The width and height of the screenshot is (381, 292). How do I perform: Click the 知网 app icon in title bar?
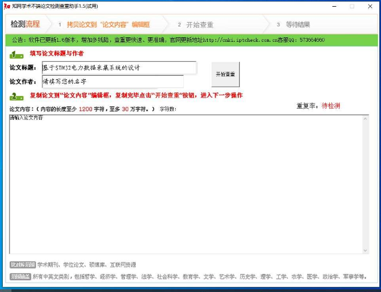(x=7, y=6)
